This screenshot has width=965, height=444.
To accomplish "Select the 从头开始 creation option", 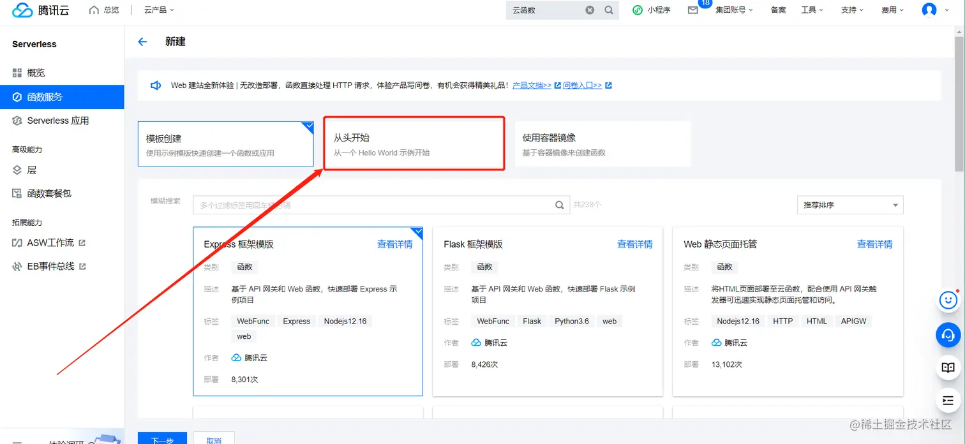I will click(414, 144).
